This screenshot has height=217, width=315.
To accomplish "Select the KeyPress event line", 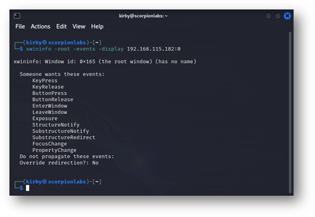I will (45, 81).
